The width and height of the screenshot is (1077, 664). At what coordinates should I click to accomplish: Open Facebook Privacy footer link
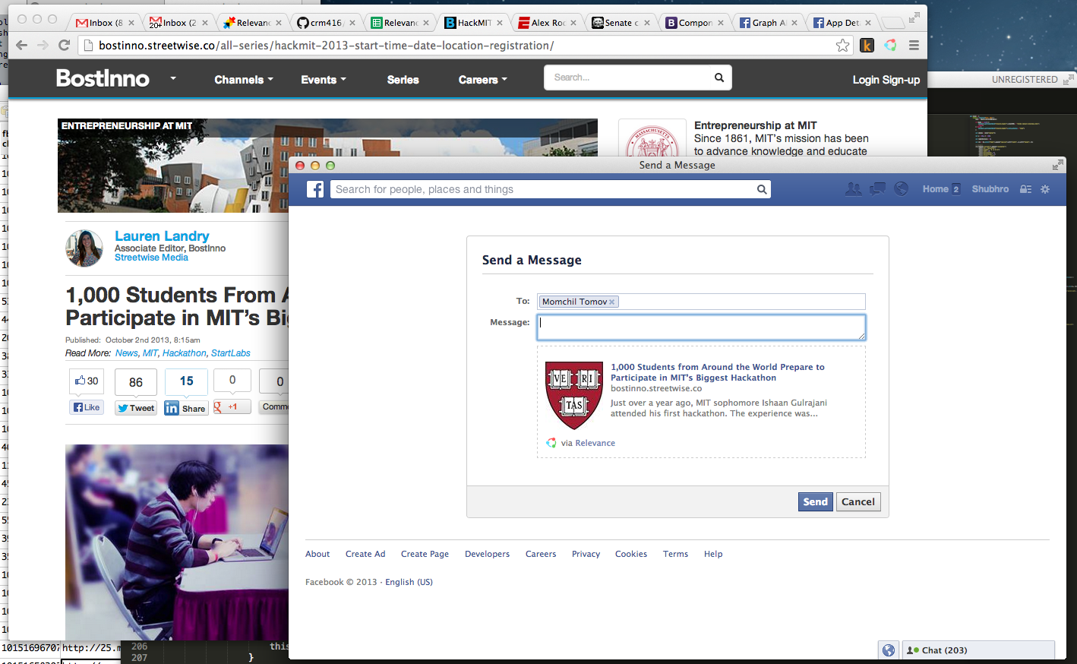click(x=586, y=554)
